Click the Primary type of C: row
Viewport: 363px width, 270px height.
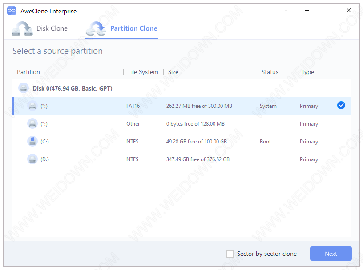309,142
